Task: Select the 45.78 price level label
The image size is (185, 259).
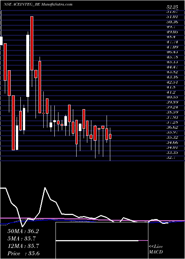Action: [x=172, y=57]
